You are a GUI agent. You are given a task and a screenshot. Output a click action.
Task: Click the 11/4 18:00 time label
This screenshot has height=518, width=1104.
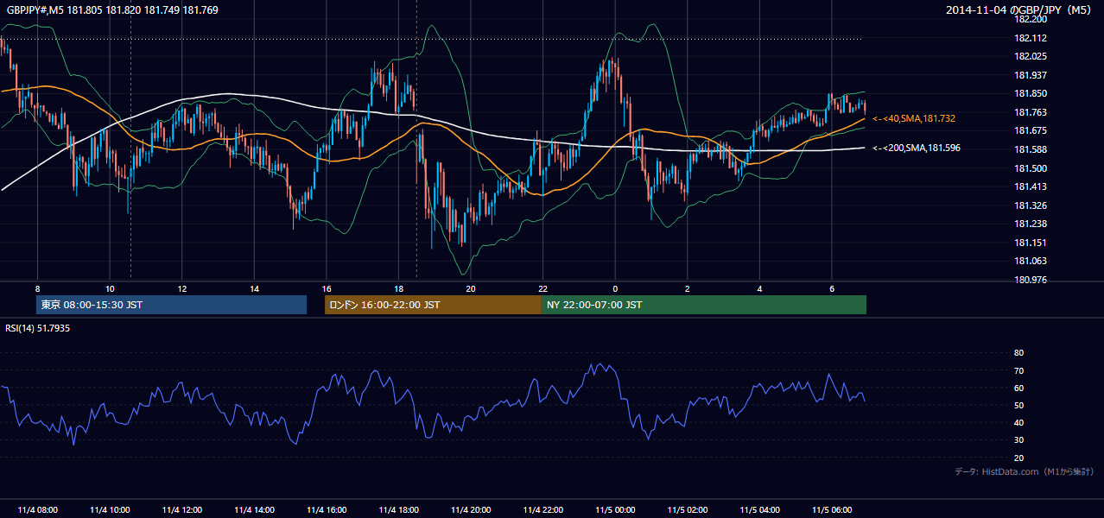[398, 510]
